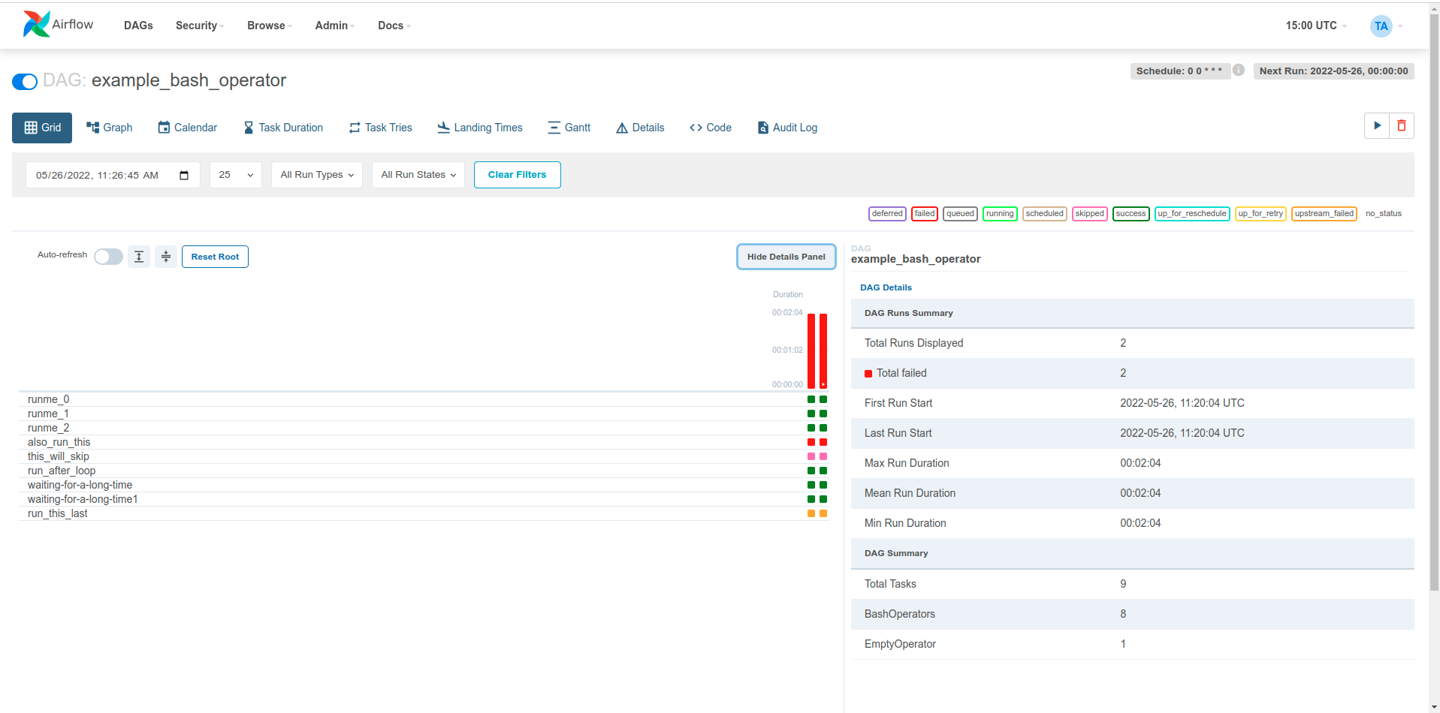Open the DAGs page from navbar

138,26
